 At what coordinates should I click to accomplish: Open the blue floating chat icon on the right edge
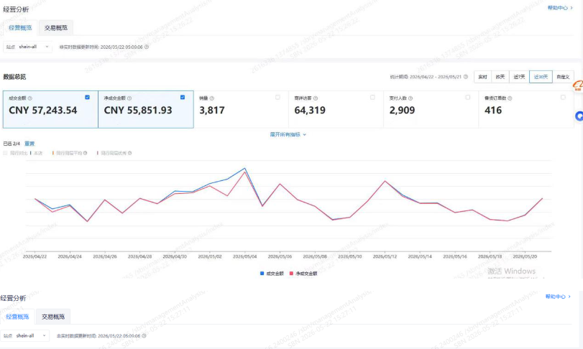pyautogui.click(x=579, y=116)
